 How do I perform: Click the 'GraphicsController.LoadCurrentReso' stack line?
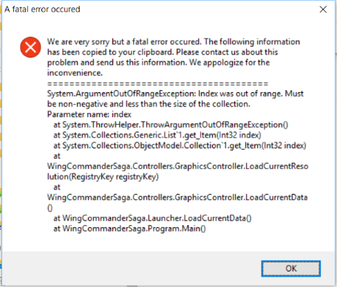177,166
